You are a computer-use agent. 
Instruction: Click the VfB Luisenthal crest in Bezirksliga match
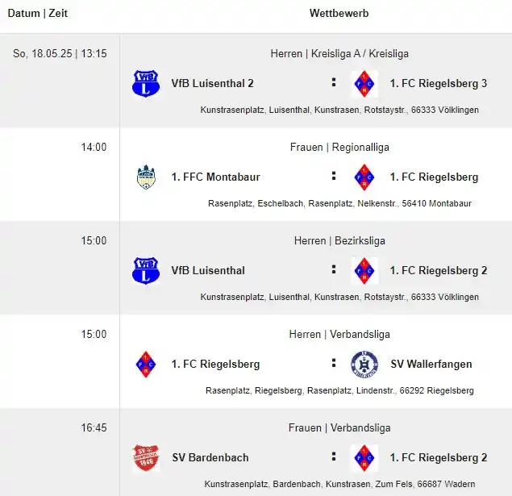[146, 271]
